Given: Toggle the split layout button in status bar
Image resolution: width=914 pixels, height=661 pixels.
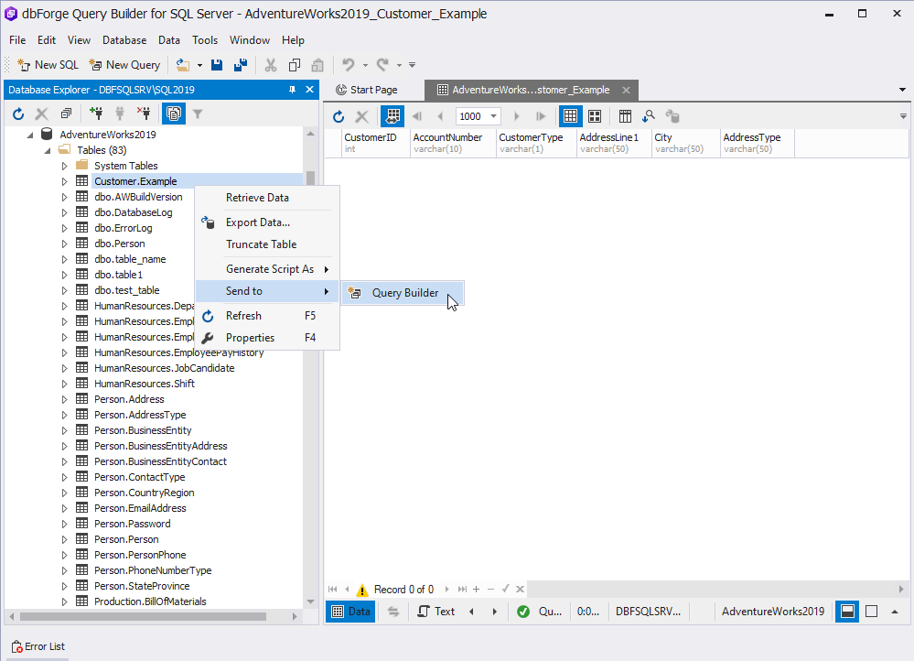Looking at the screenshot, I should click(x=847, y=612).
